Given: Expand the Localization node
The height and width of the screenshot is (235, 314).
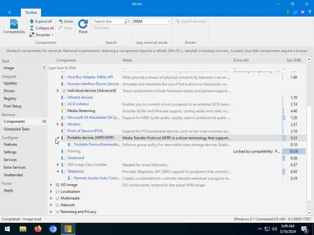Looking at the screenshot, I should coord(51,192).
